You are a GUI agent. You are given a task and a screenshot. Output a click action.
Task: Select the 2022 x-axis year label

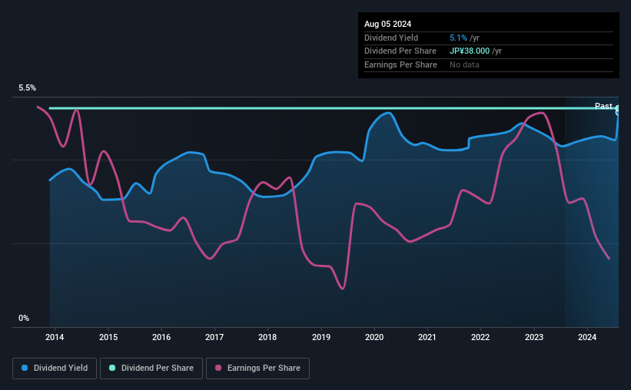click(x=480, y=337)
